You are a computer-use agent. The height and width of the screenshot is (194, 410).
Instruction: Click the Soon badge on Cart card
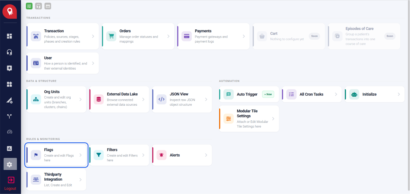pyautogui.click(x=314, y=36)
